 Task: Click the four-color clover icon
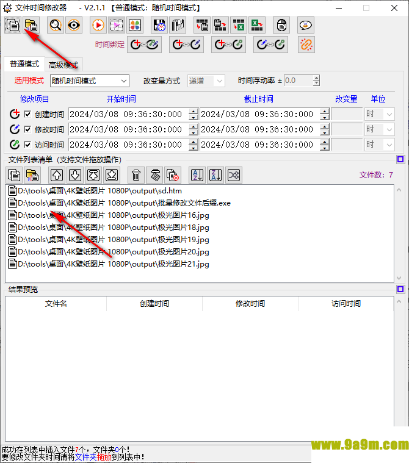click(x=135, y=25)
